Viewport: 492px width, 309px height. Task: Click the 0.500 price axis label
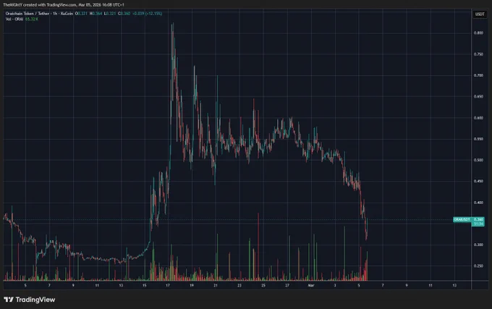pyautogui.click(x=478, y=160)
